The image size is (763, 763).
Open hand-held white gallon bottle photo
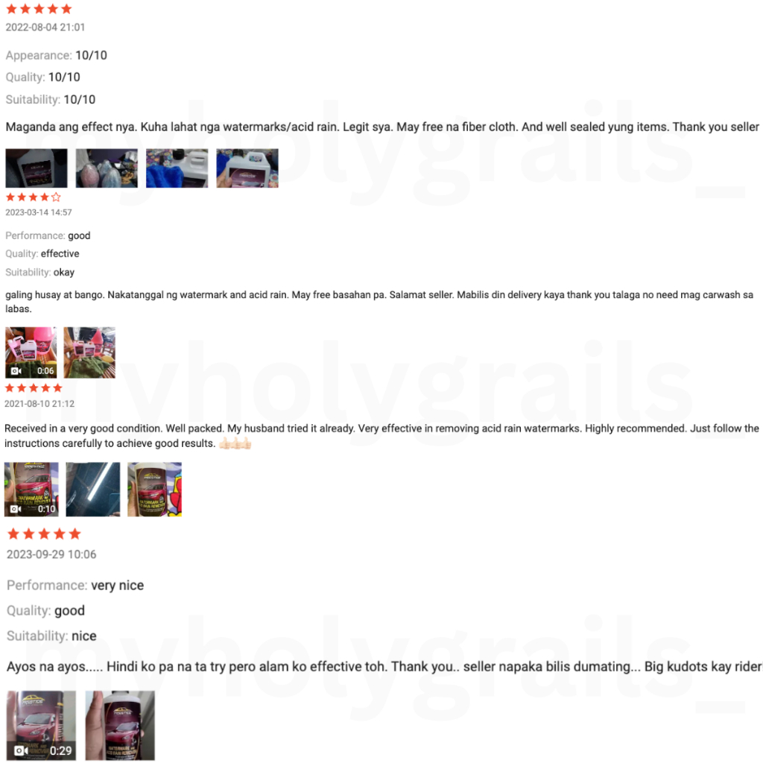point(247,168)
